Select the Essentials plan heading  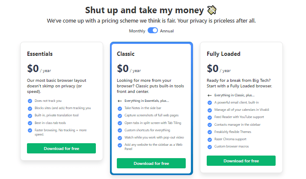pos(40,54)
